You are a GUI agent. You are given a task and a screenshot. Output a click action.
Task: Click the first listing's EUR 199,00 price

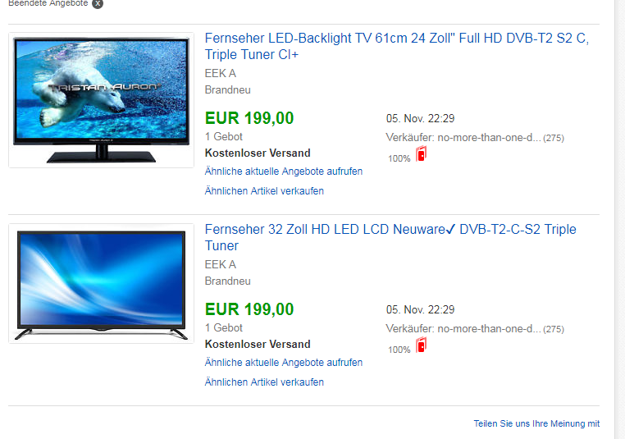[x=249, y=118]
